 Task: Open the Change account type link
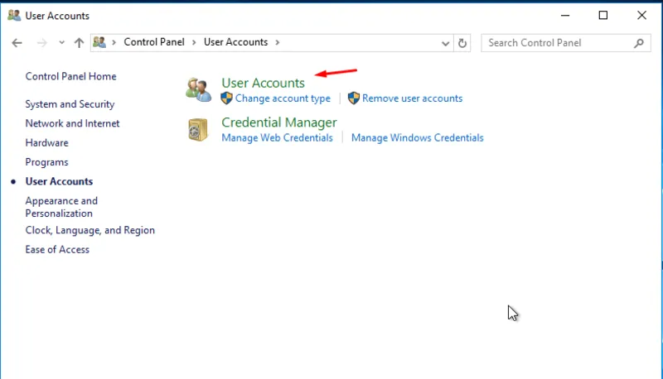[283, 98]
